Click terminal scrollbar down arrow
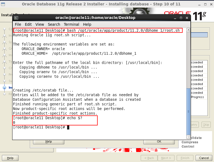214x162 pixels. tap(188, 137)
